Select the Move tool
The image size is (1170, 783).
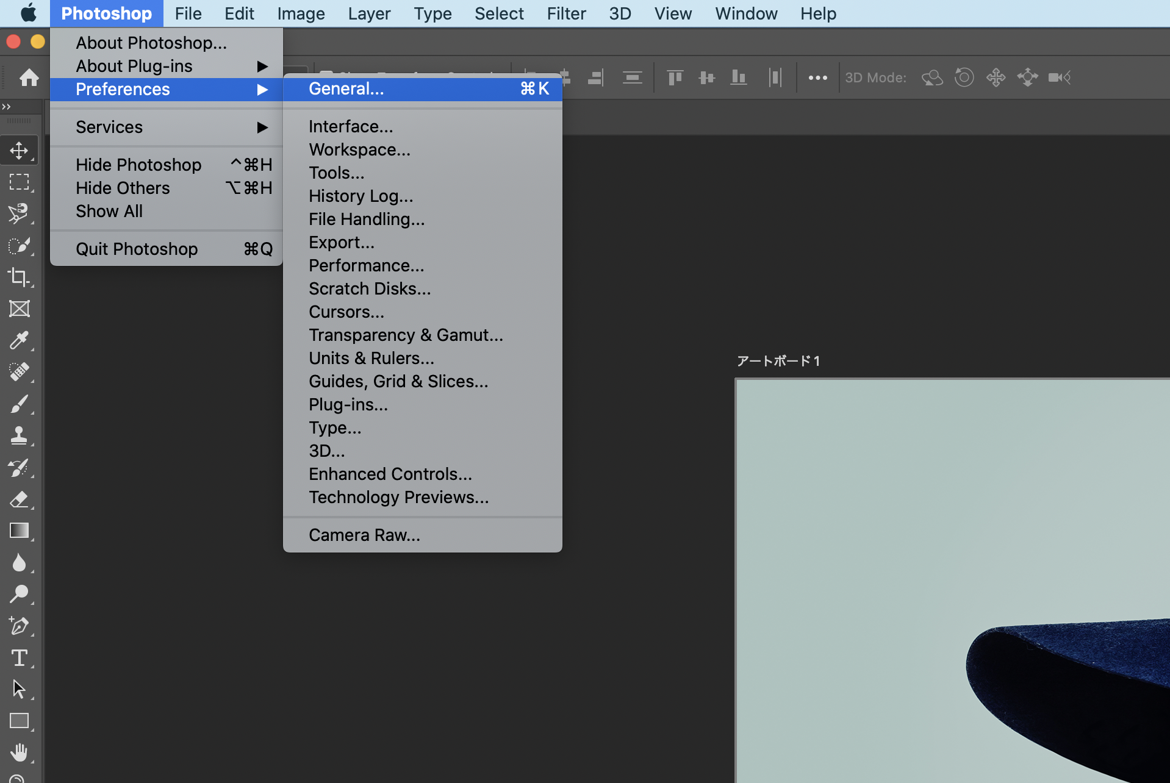coord(19,151)
